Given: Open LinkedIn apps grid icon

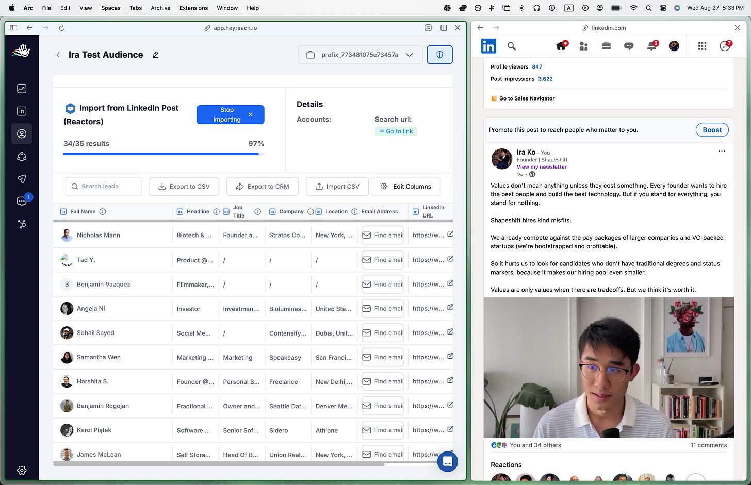Looking at the screenshot, I should (x=702, y=46).
